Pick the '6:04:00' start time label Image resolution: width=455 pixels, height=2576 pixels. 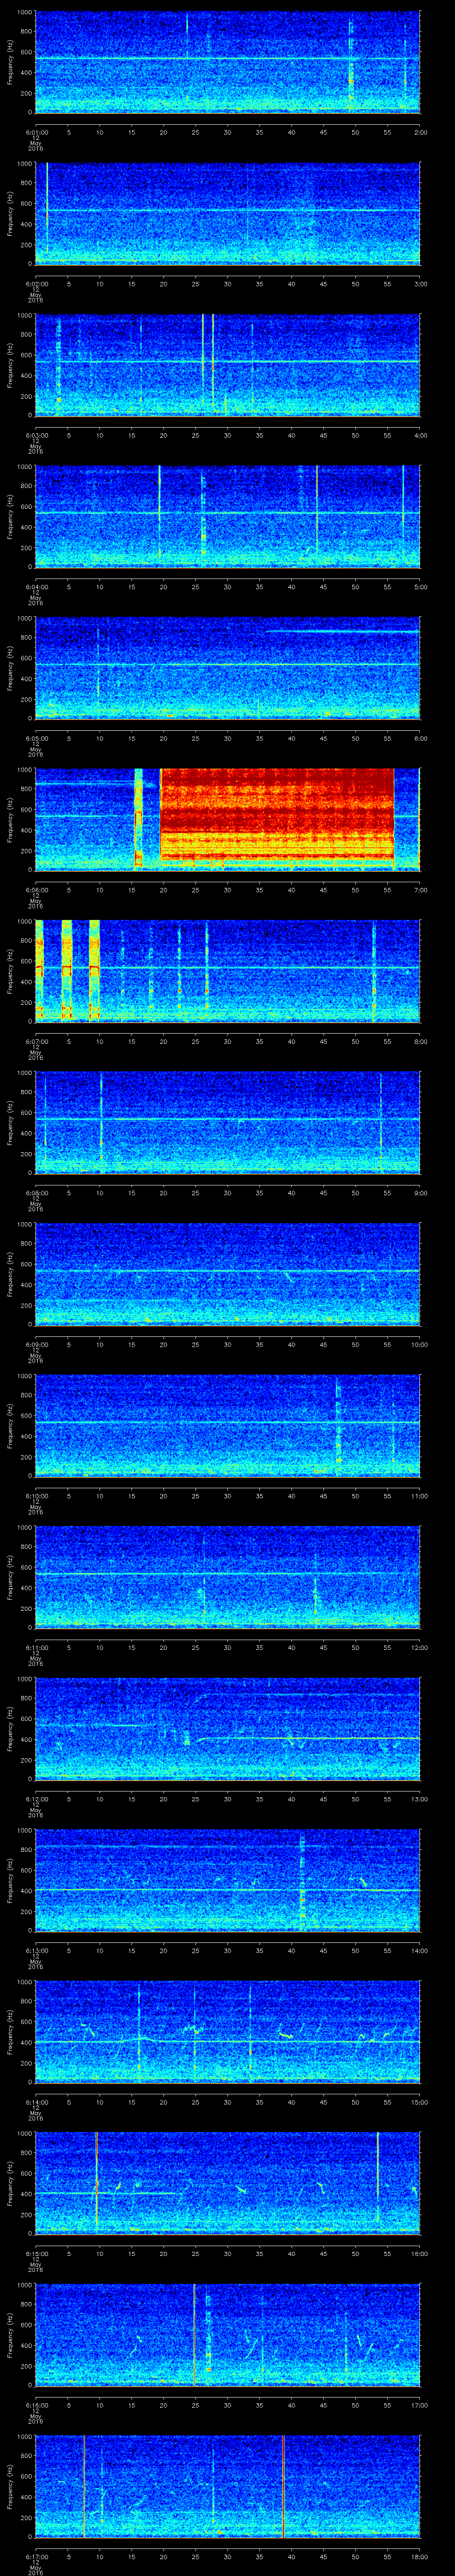pyautogui.click(x=36, y=587)
